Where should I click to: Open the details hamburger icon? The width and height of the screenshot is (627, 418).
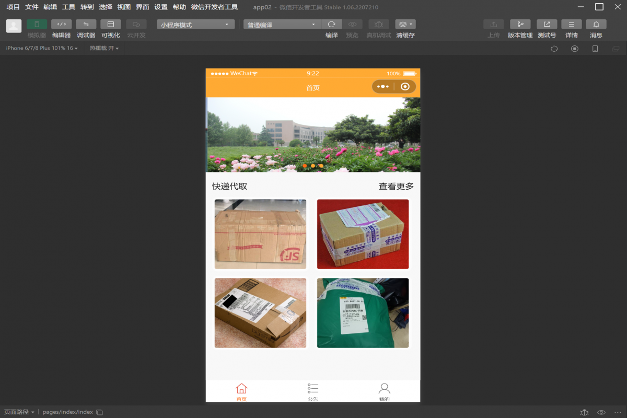(x=571, y=25)
